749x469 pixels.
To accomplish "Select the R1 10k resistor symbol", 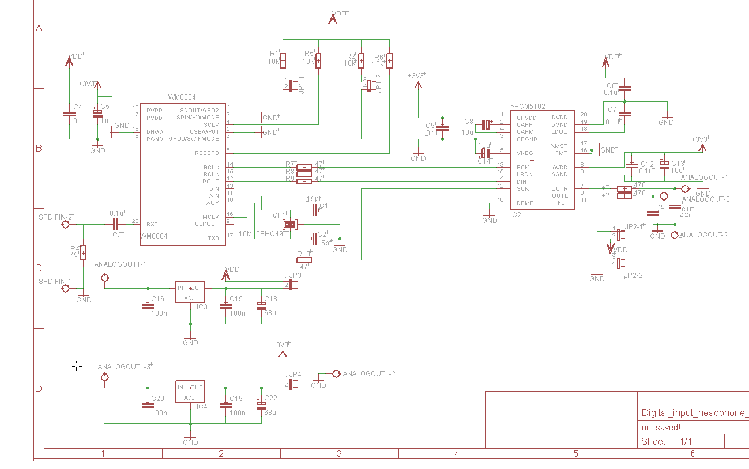I will click(x=283, y=60).
